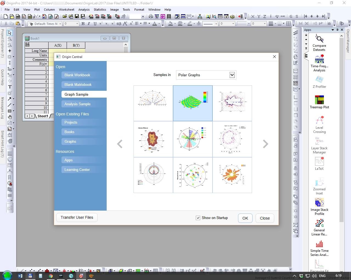The width and height of the screenshot is (351, 280).
Task: Select the Pan hand tool
Action: [10, 117]
